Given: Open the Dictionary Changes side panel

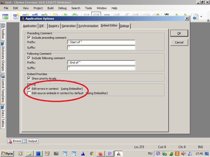Looking at the screenshot, I should pyautogui.click(x=3, y=56).
